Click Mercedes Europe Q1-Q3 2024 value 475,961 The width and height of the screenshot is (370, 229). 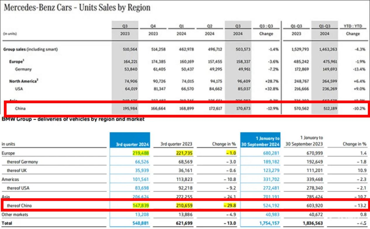coord(329,62)
